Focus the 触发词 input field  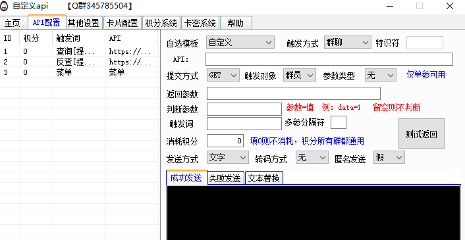pyautogui.click(x=244, y=124)
